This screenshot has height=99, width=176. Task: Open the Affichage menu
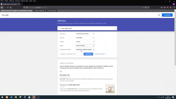click(12, 1)
